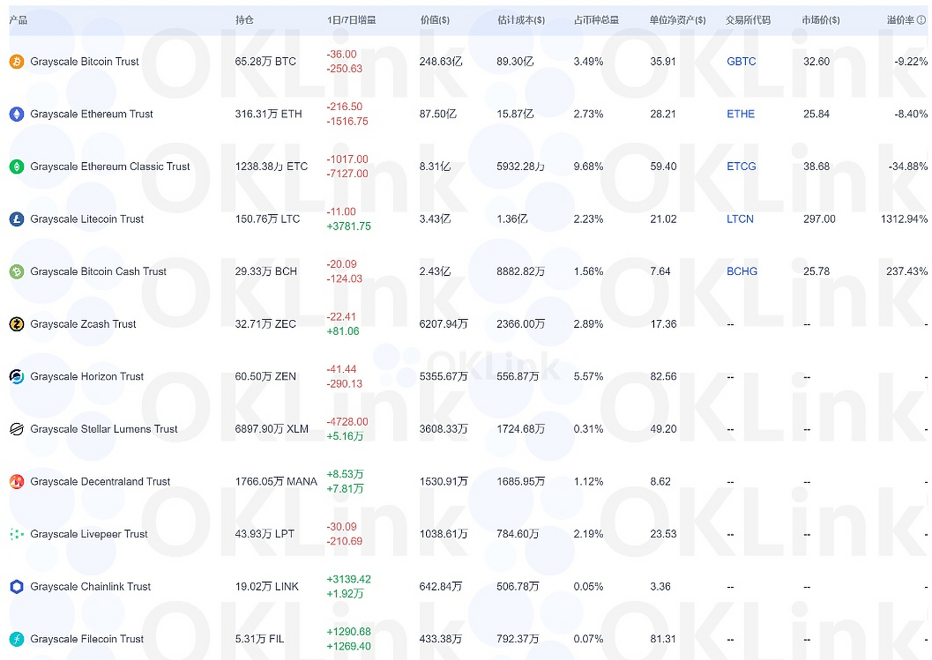Open the LTCN ticker link
The width and height of the screenshot is (932, 660).
(x=740, y=219)
